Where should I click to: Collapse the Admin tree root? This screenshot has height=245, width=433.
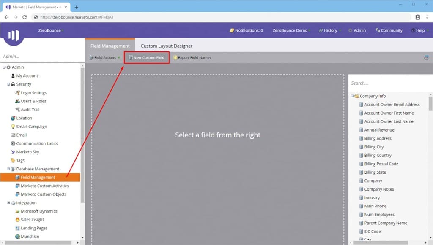[x=4, y=67]
